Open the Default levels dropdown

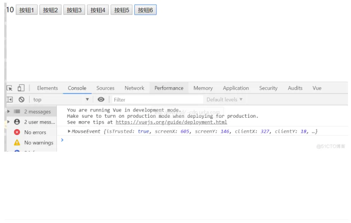[x=224, y=100]
